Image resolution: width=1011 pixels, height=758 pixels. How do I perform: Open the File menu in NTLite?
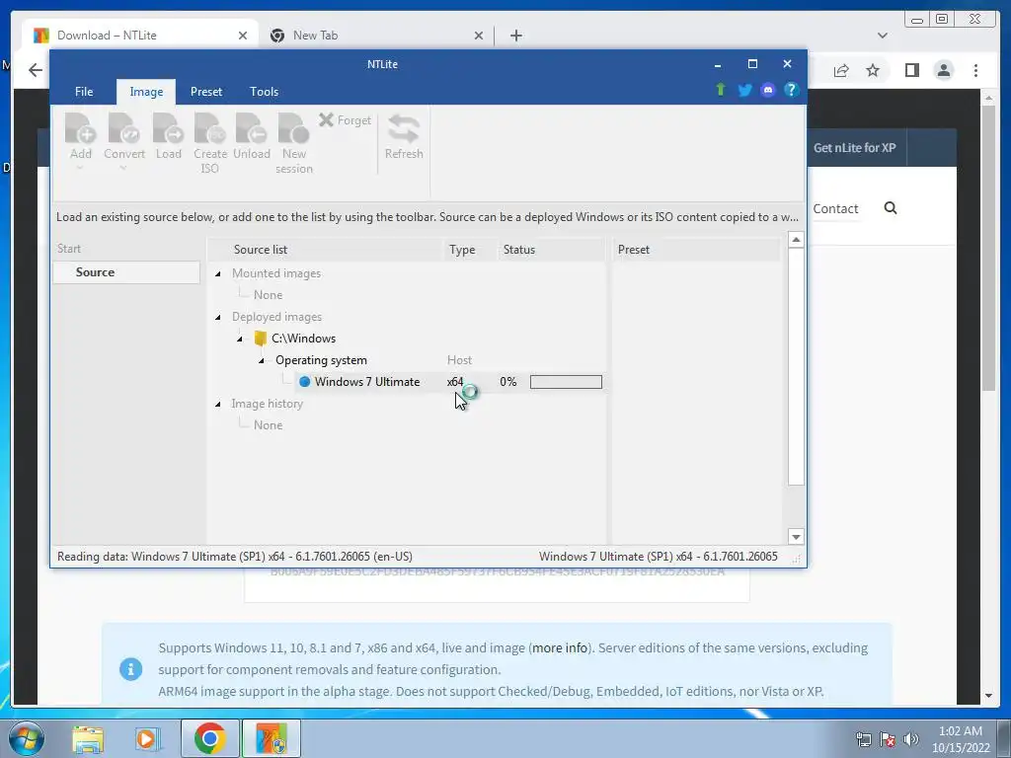(x=84, y=92)
